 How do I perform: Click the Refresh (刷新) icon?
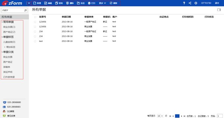click(x=111, y=3)
